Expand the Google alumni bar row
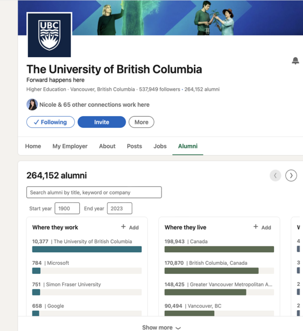This screenshot has width=303, height=331. 87,313
